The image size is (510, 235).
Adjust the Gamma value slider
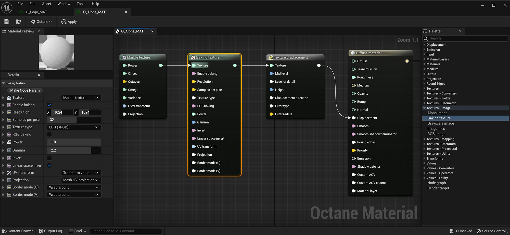click(74, 150)
